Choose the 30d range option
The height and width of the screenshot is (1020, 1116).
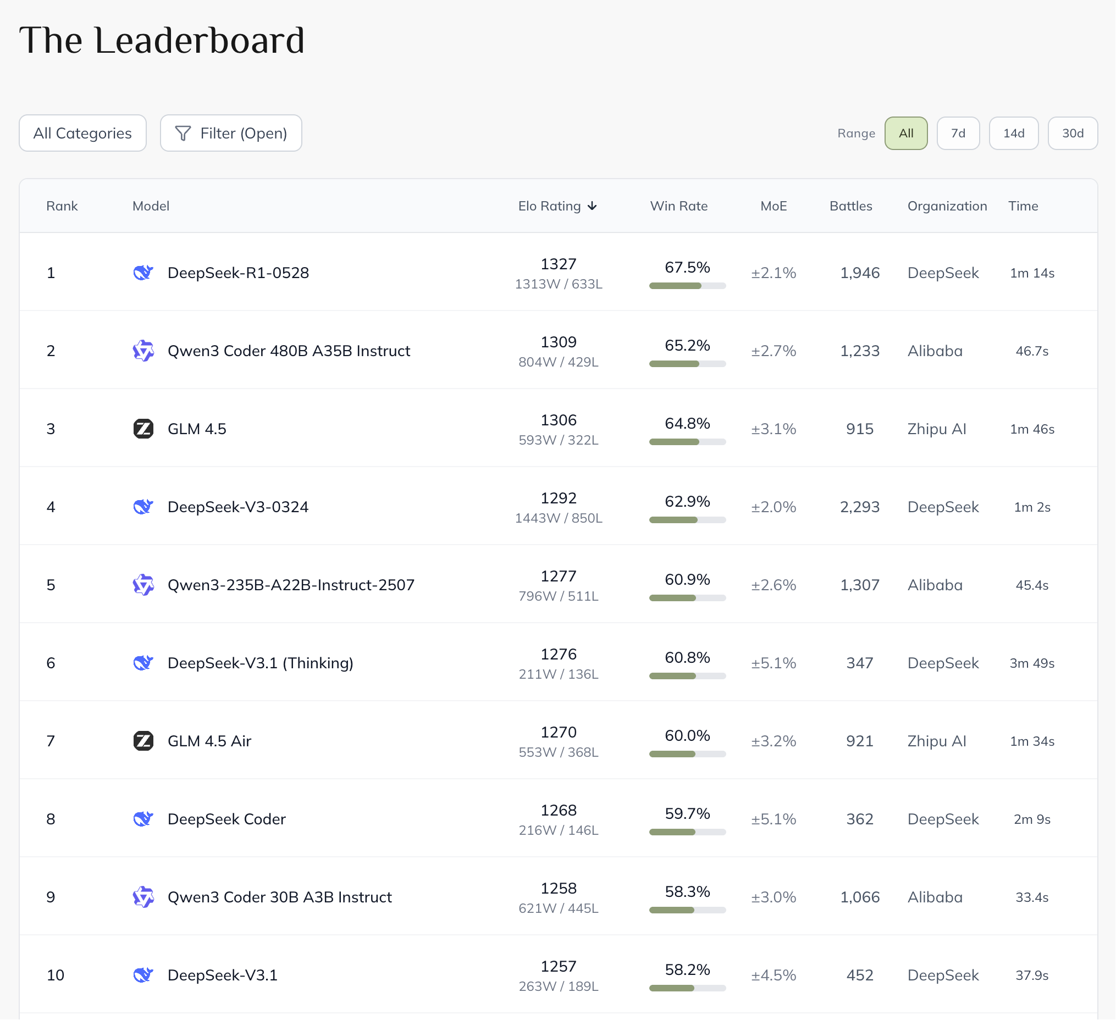[x=1073, y=134]
